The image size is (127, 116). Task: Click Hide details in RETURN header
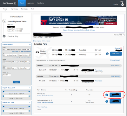tap(115, 76)
